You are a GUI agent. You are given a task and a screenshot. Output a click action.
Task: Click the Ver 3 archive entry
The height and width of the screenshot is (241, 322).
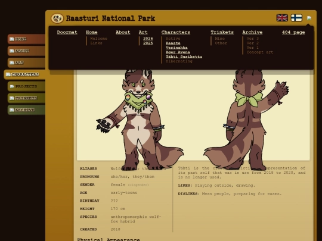pos(253,39)
